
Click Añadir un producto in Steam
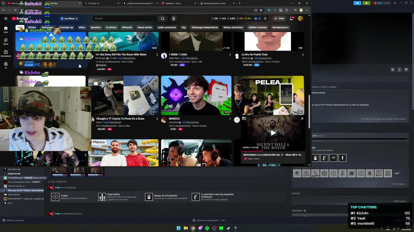(13, 220)
